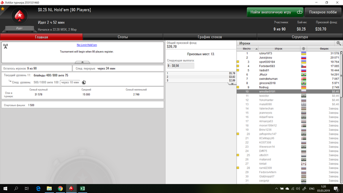
Task: Switch to the Главная tab
Action: coord(41,37)
